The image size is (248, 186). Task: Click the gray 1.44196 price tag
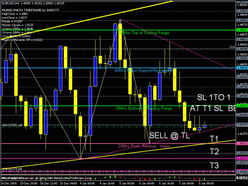242,58
